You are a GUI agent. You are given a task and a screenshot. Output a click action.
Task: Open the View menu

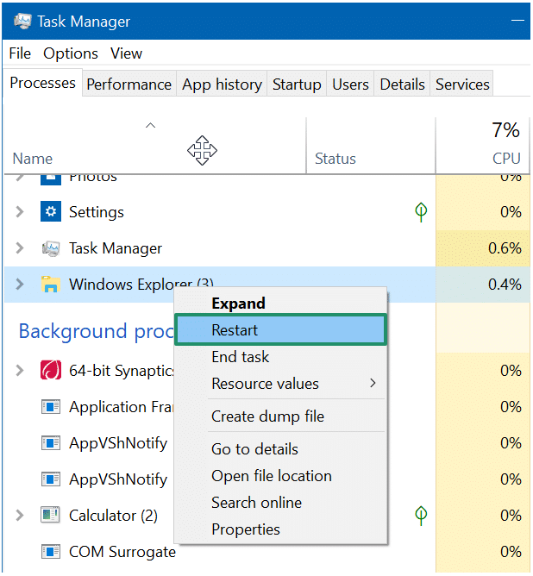point(127,53)
